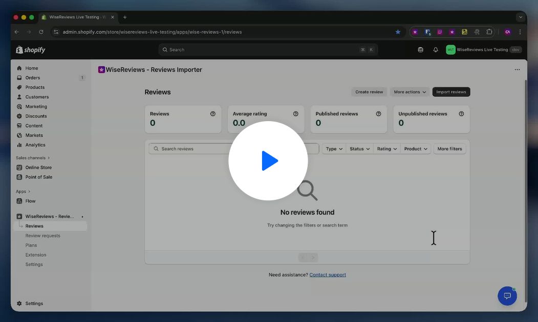
Task: Open the Chrome three-dot menu
Action: click(x=520, y=32)
